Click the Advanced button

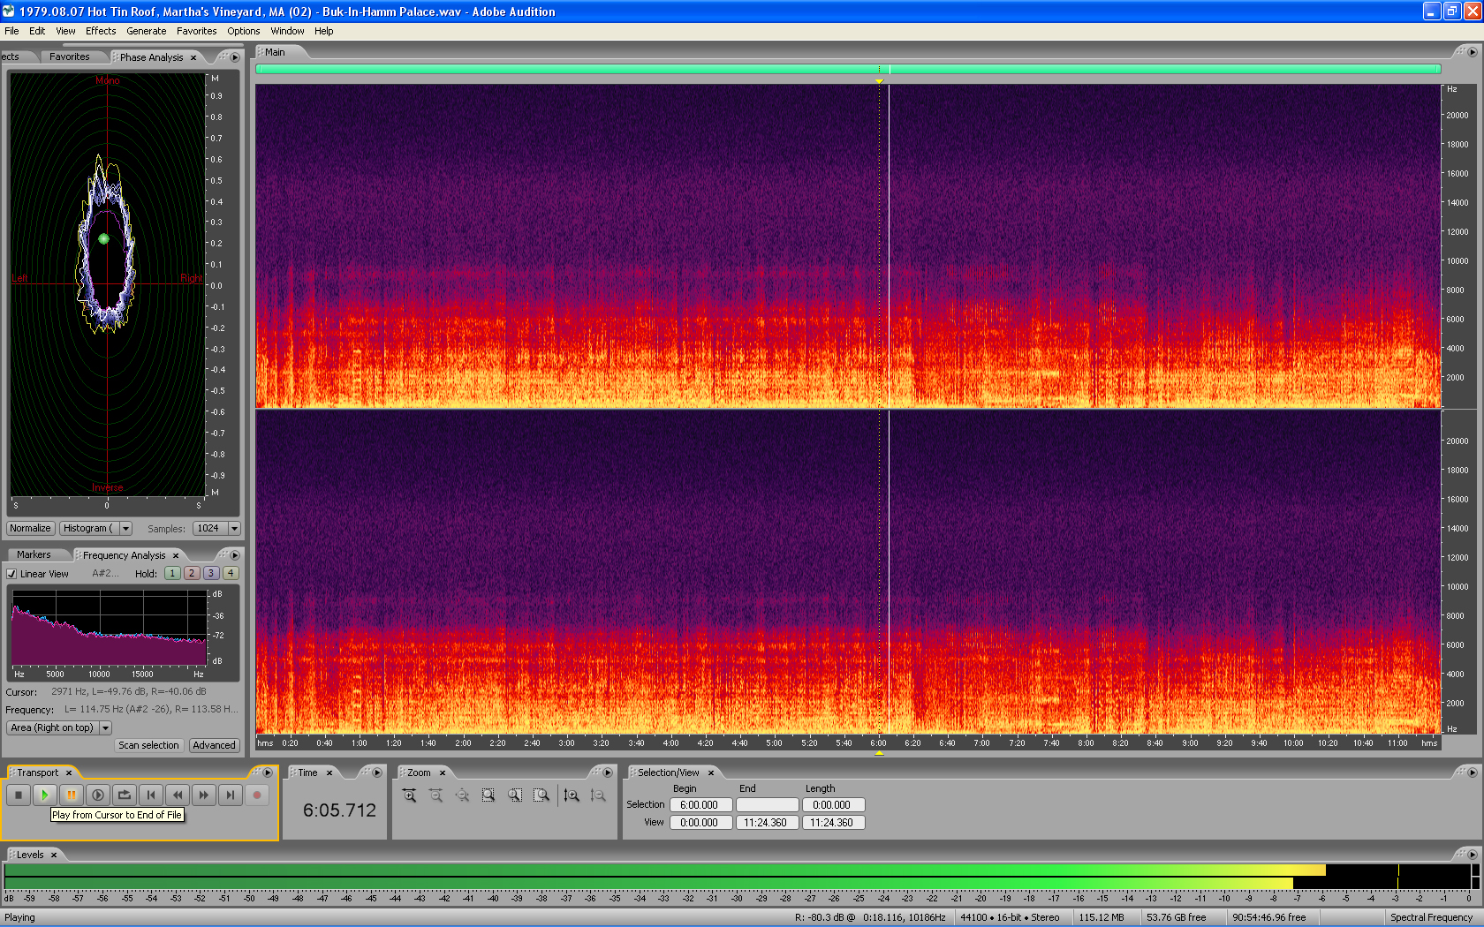[x=215, y=745]
